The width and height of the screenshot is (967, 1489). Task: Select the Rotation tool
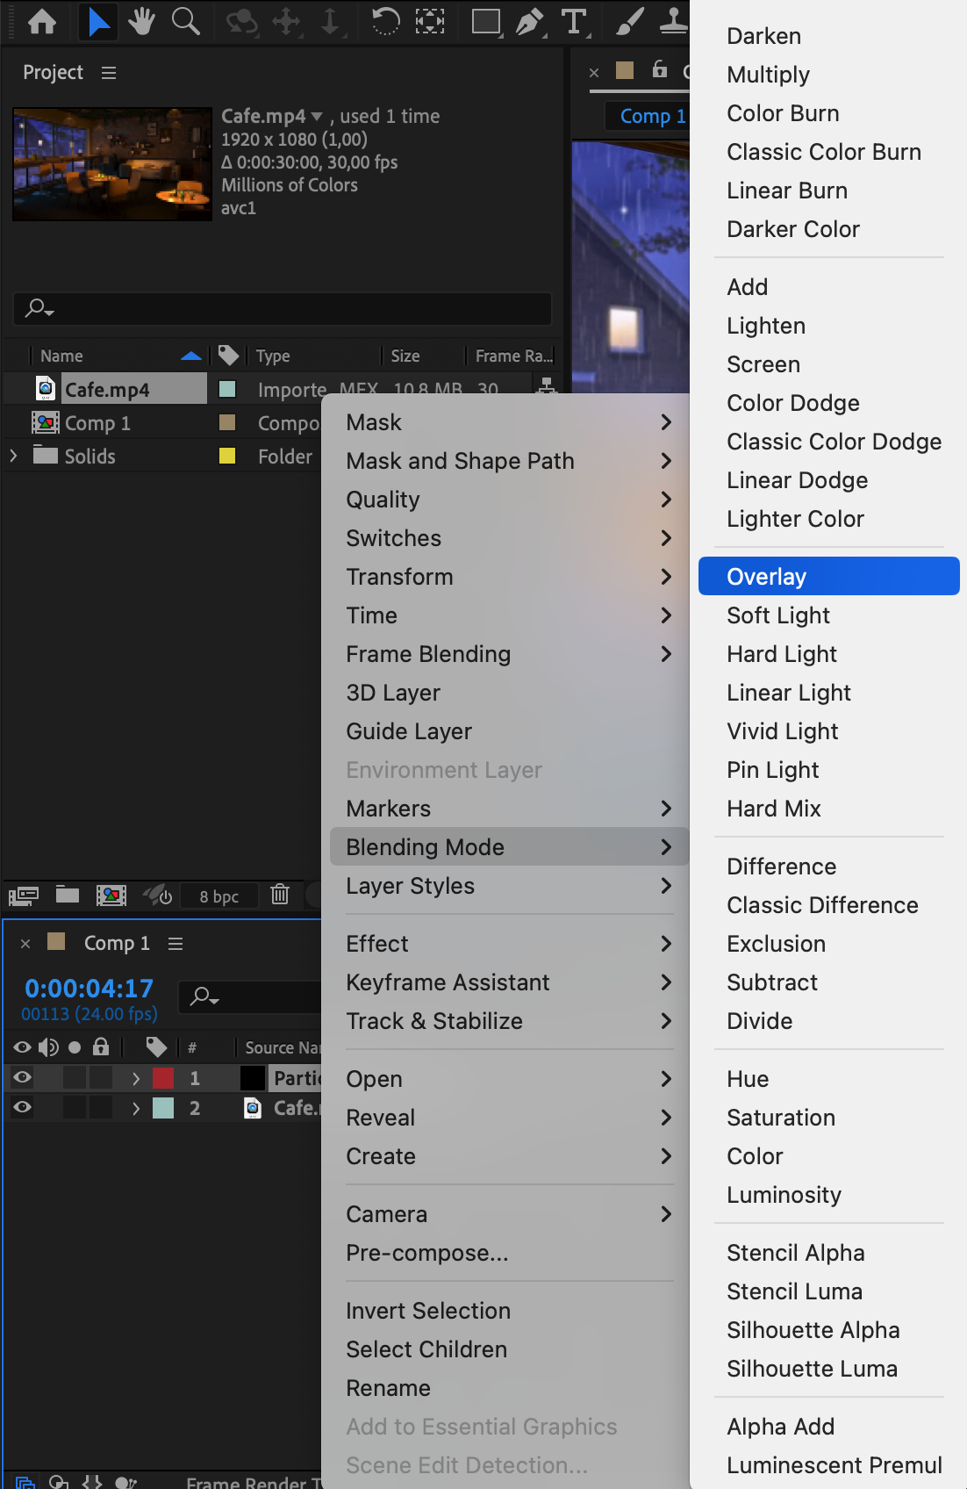[x=385, y=21]
